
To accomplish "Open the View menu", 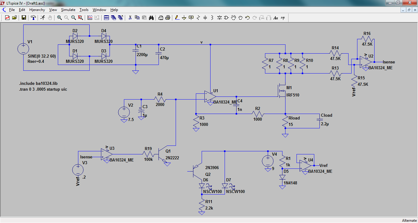I will click(x=53, y=10).
